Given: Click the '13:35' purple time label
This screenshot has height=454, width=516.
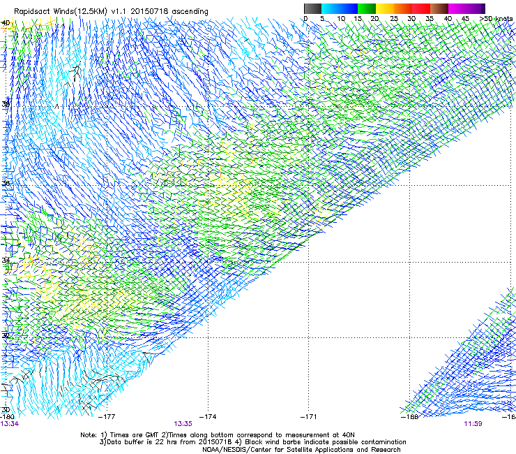Looking at the screenshot, I should pos(183,424).
